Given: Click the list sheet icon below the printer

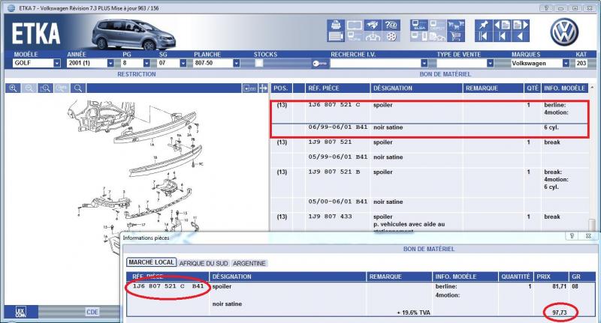Looking at the screenshot, I should [336, 37].
